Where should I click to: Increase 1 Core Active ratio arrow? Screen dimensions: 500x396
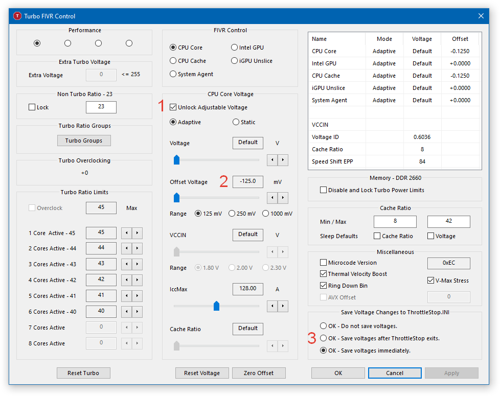(137, 233)
